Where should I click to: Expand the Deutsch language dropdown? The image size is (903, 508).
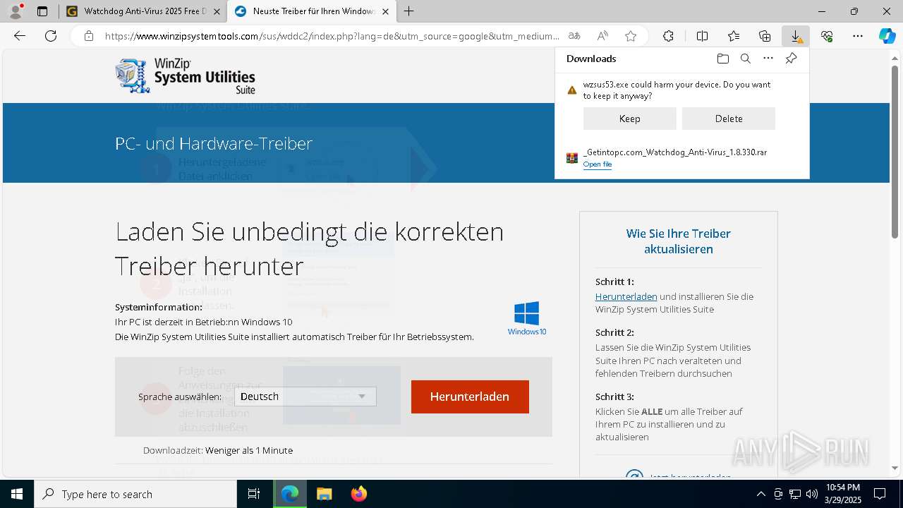pos(305,397)
